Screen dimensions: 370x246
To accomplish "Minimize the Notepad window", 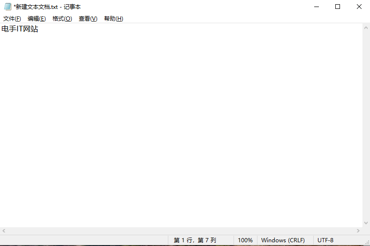I will (316, 7).
